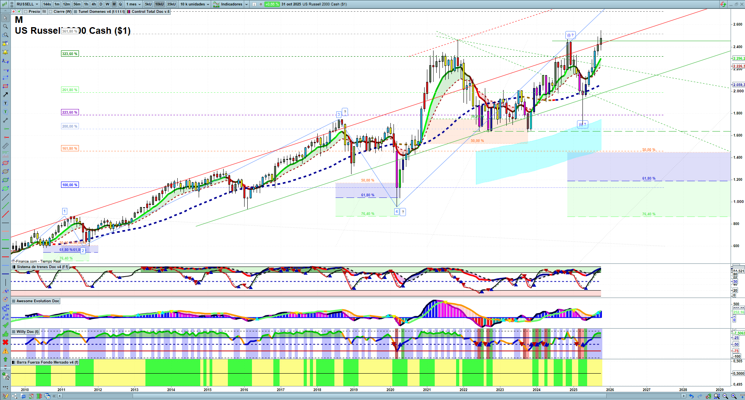The width and height of the screenshot is (745, 400).
Task: Toggle Barra Fuerza Fondo Mercado visibility box
Action: [x=14, y=362]
